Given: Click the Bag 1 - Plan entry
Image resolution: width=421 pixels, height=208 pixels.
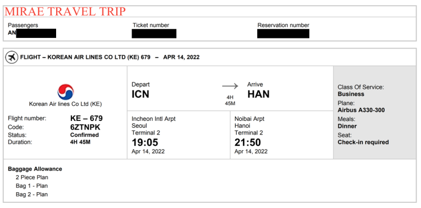Looking at the screenshot, I should [32, 186].
